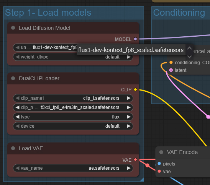Open the device dropdown showing default
Image resolution: width=210 pixels, height=185 pixels.
[73, 126]
